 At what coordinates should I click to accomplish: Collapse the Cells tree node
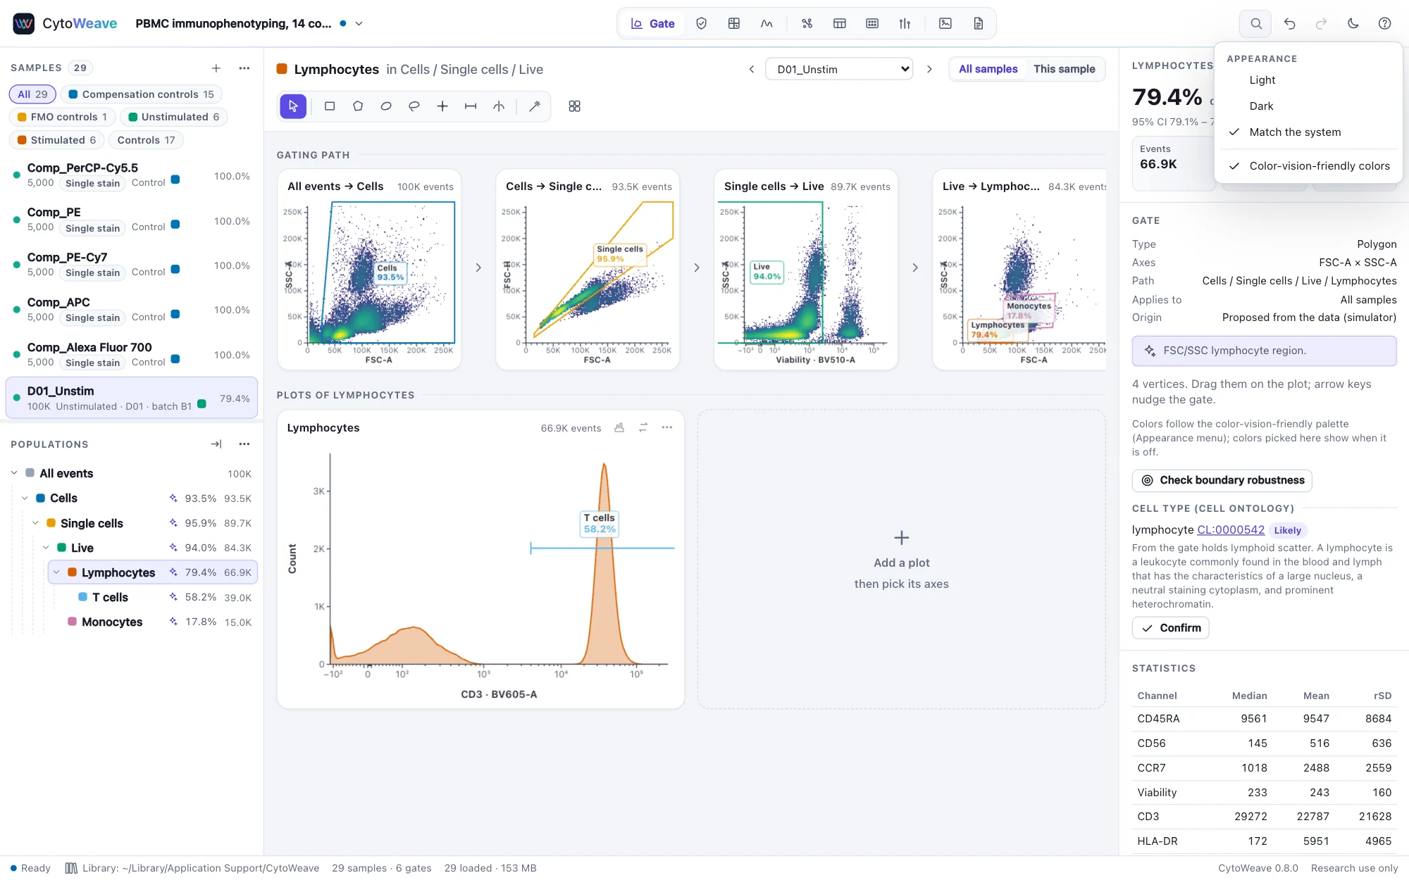(x=25, y=498)
